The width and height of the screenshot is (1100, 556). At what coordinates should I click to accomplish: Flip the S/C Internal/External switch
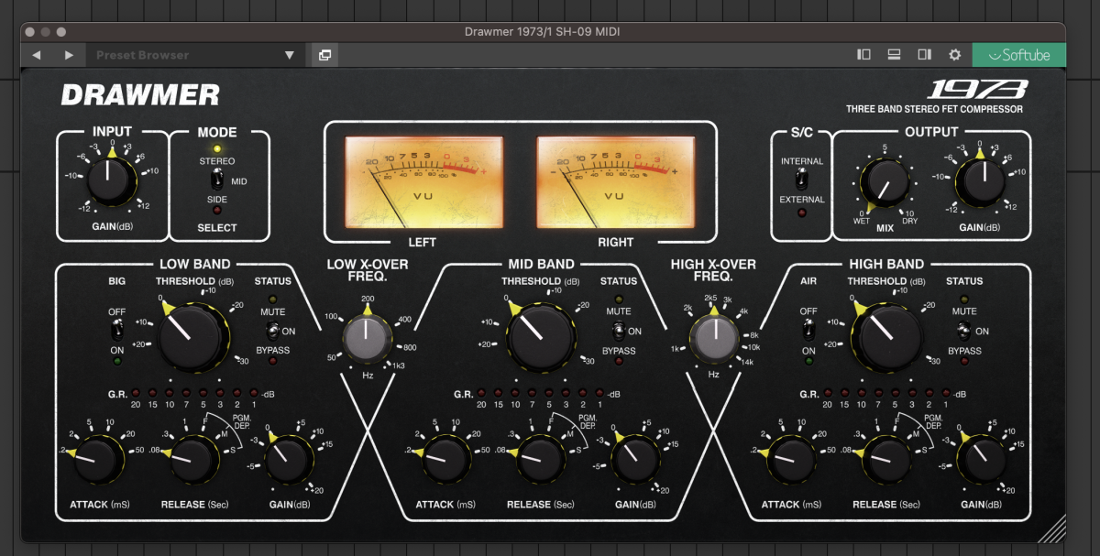(x=802, y=180)
